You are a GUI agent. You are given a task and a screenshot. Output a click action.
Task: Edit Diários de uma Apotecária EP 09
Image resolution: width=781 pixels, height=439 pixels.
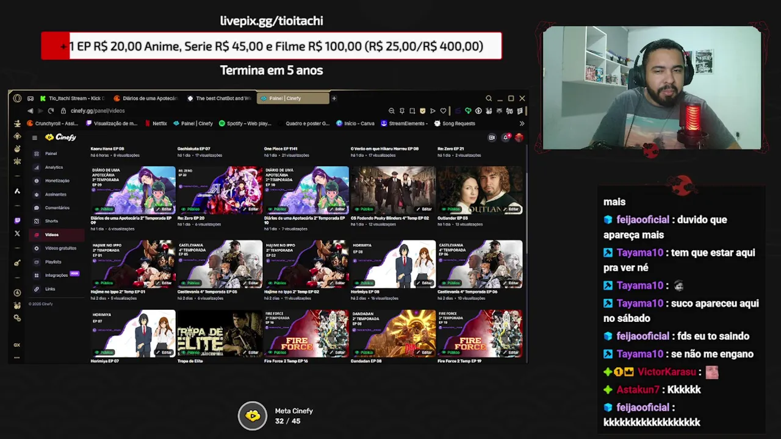(164, 209)
